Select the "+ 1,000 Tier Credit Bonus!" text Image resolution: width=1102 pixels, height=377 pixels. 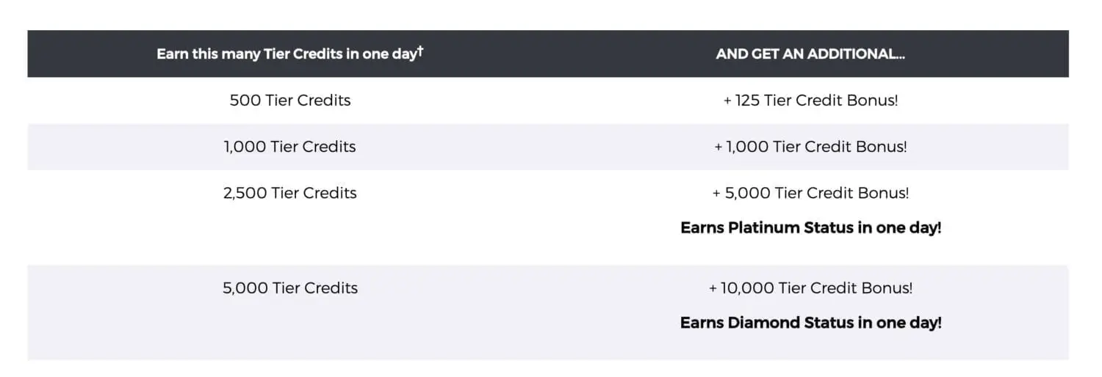[810, 147]
